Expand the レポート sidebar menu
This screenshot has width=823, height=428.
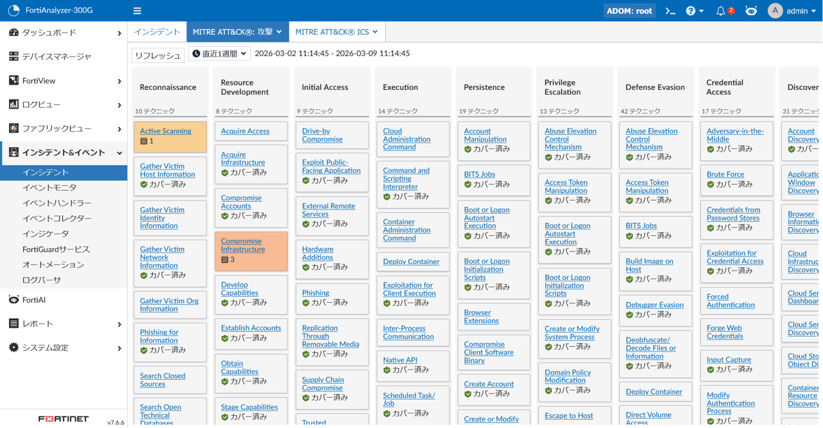click(64, 324)
